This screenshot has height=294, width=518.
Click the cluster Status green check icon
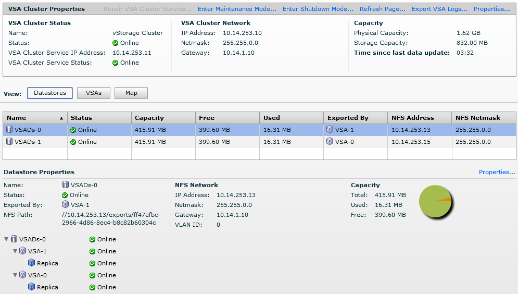tap(115, 43)
